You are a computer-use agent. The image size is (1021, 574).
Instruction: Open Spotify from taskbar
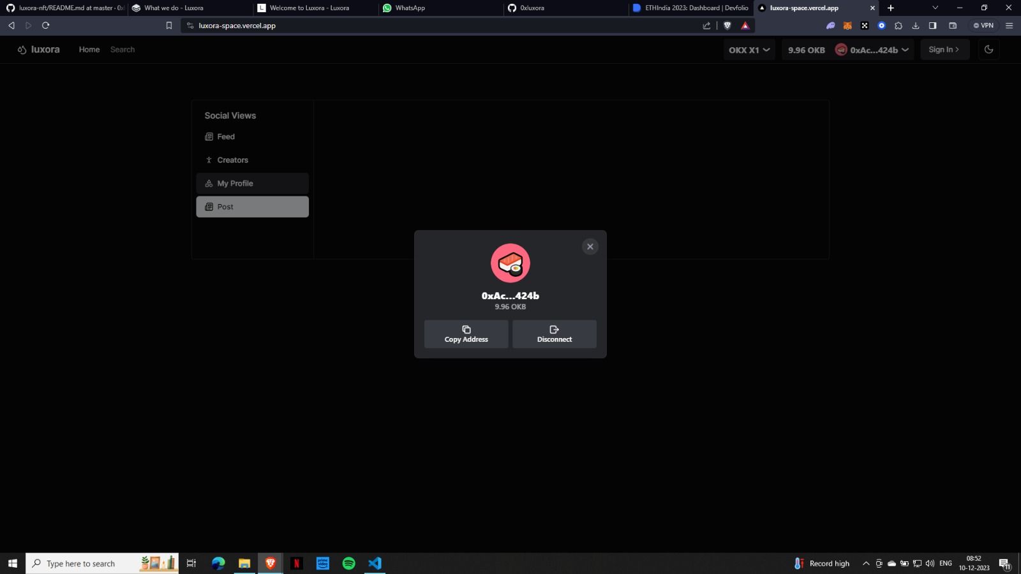[348, 563]
